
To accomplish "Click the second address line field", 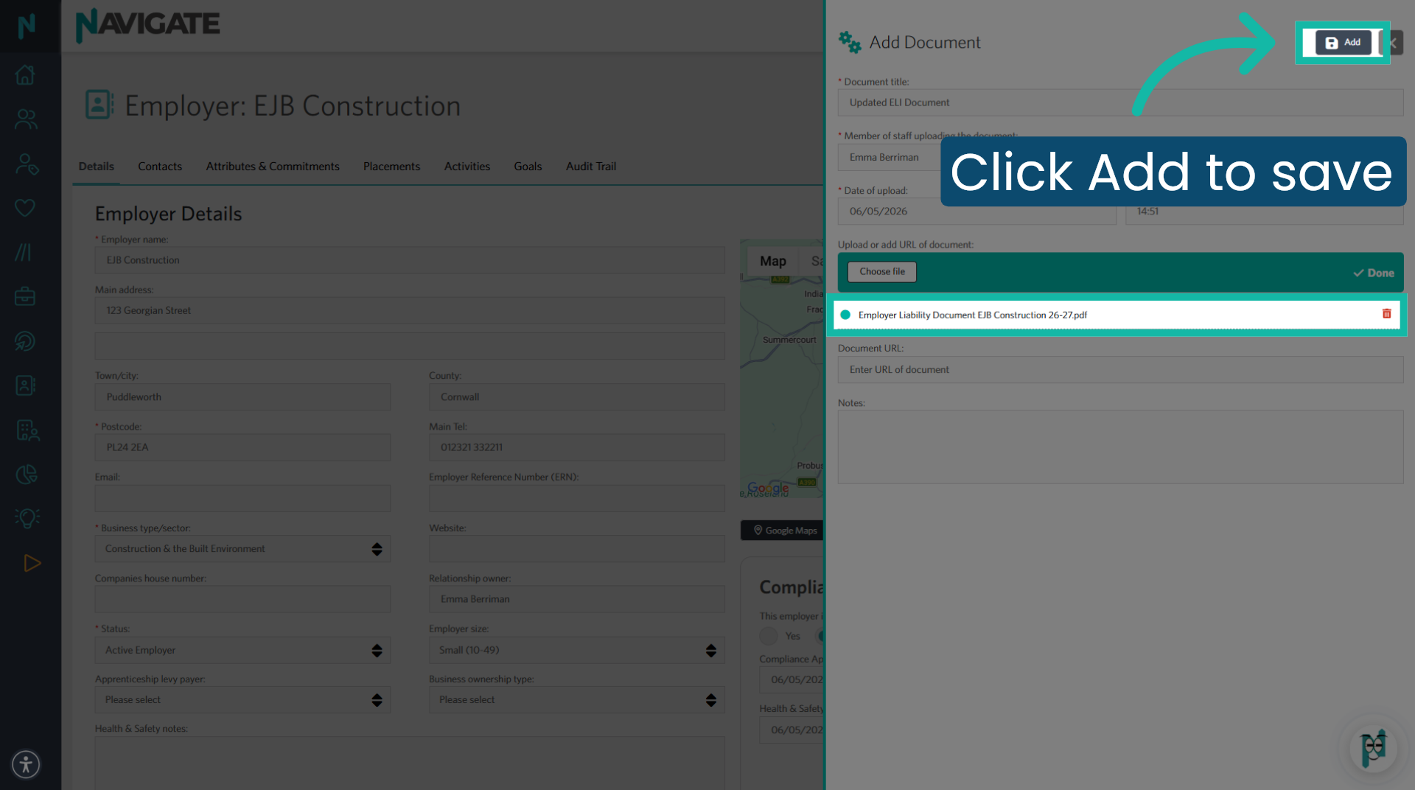I will [x=410, y=346].
